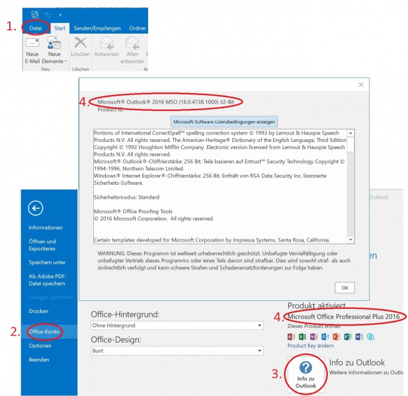Open the Office-Design dropdown
408x396 pixels.
pyautogui.click(x=177, y=350)
